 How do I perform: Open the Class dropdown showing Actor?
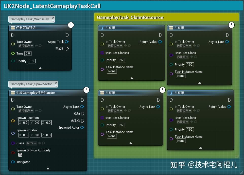click(x=31, y=143)
